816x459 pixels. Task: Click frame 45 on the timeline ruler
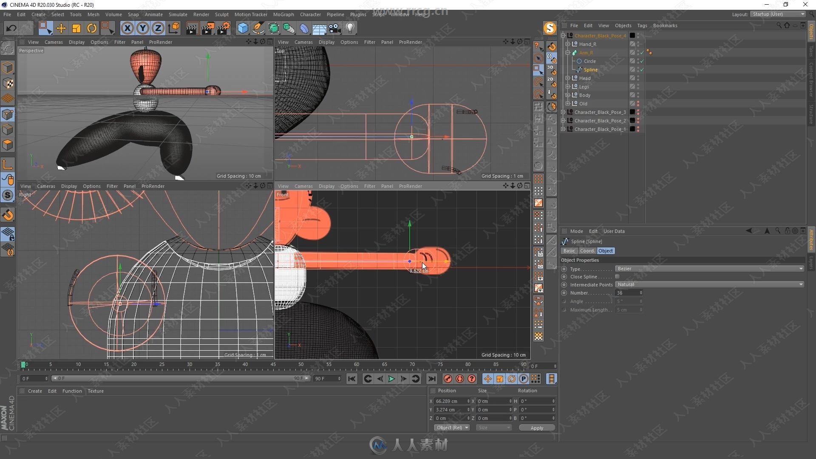273,365
